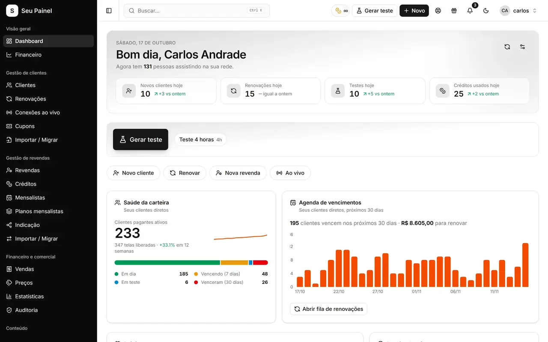Click Renovar quick action button

(185, 173)
